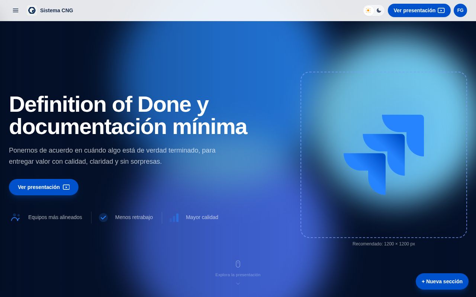Click the Equipos más alineados label
The image size is (476, 297).
pyautogui.click(x=55, y=217)
